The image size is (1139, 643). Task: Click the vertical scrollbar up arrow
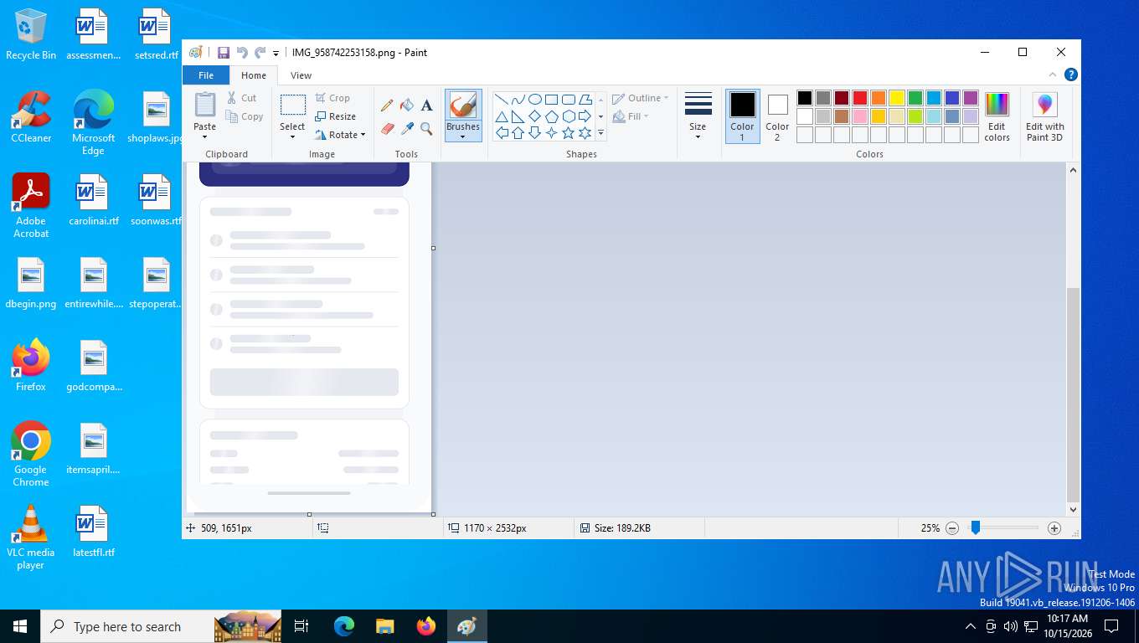click(1074, 170)
